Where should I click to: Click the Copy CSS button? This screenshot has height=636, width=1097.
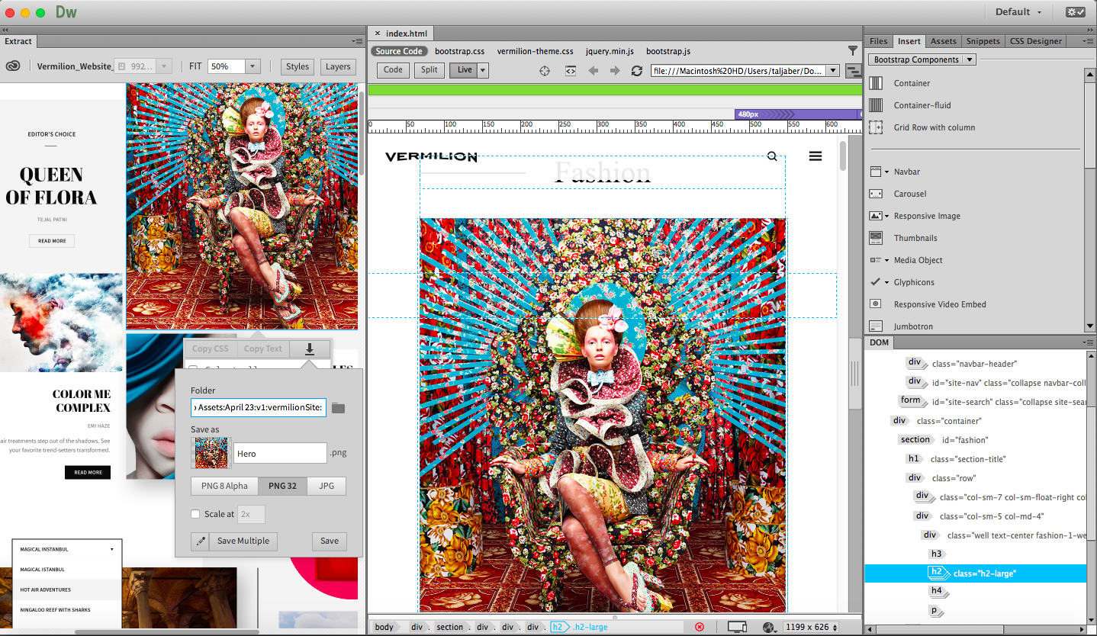coord(211,349)
